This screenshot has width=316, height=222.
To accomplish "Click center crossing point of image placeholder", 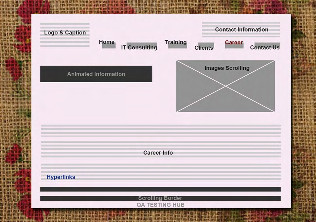I will [225, 86].
